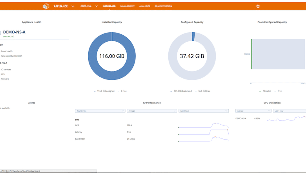This screenshot has width=306, height=175.
Task: Click the Demo pool capacity bar
Action: pos(278,54)
